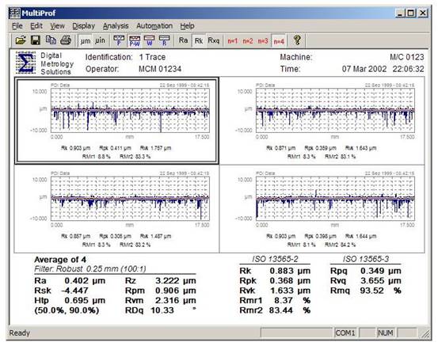Click the Rpq value 0.349 µm
Image resolution: width=438 pixels, height=346 pixels.
(x=381, y=271)
